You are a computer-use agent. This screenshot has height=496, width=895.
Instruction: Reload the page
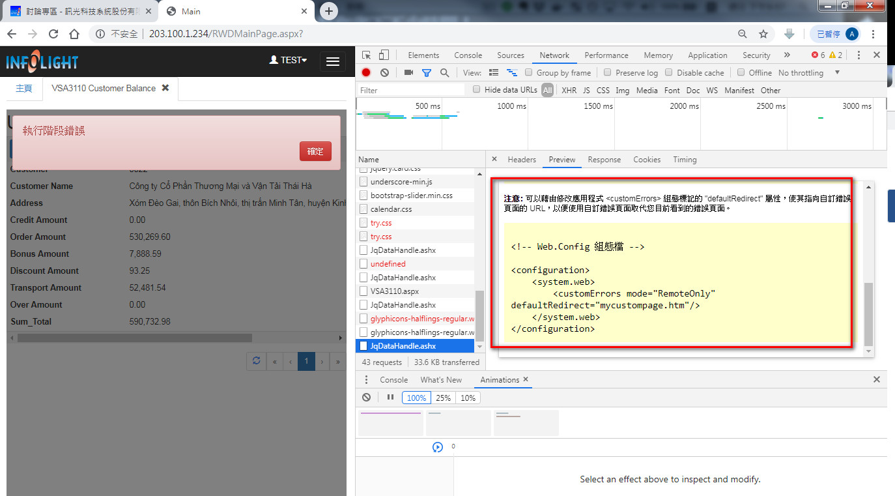pos(53,34)
